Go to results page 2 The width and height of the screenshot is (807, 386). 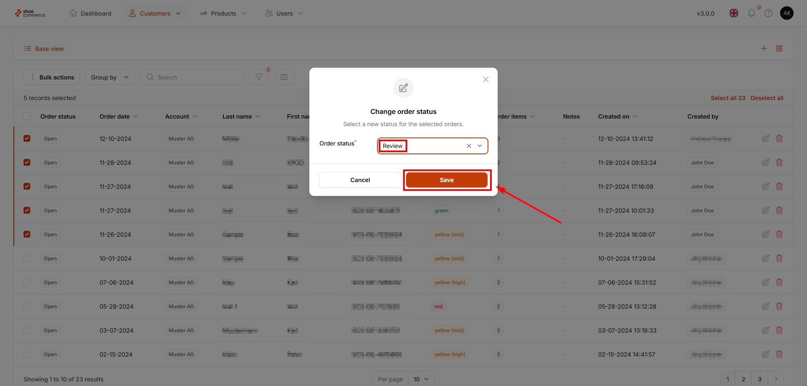tap(744, 379)
